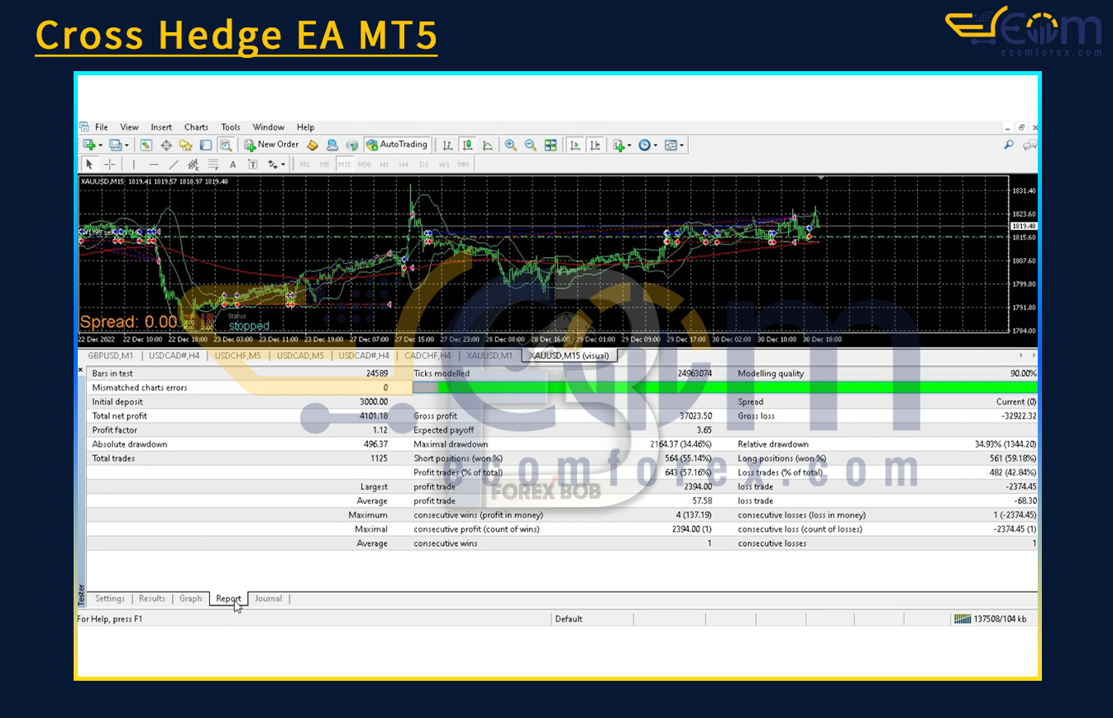Draw a vertical line tool

coord(134,164)
